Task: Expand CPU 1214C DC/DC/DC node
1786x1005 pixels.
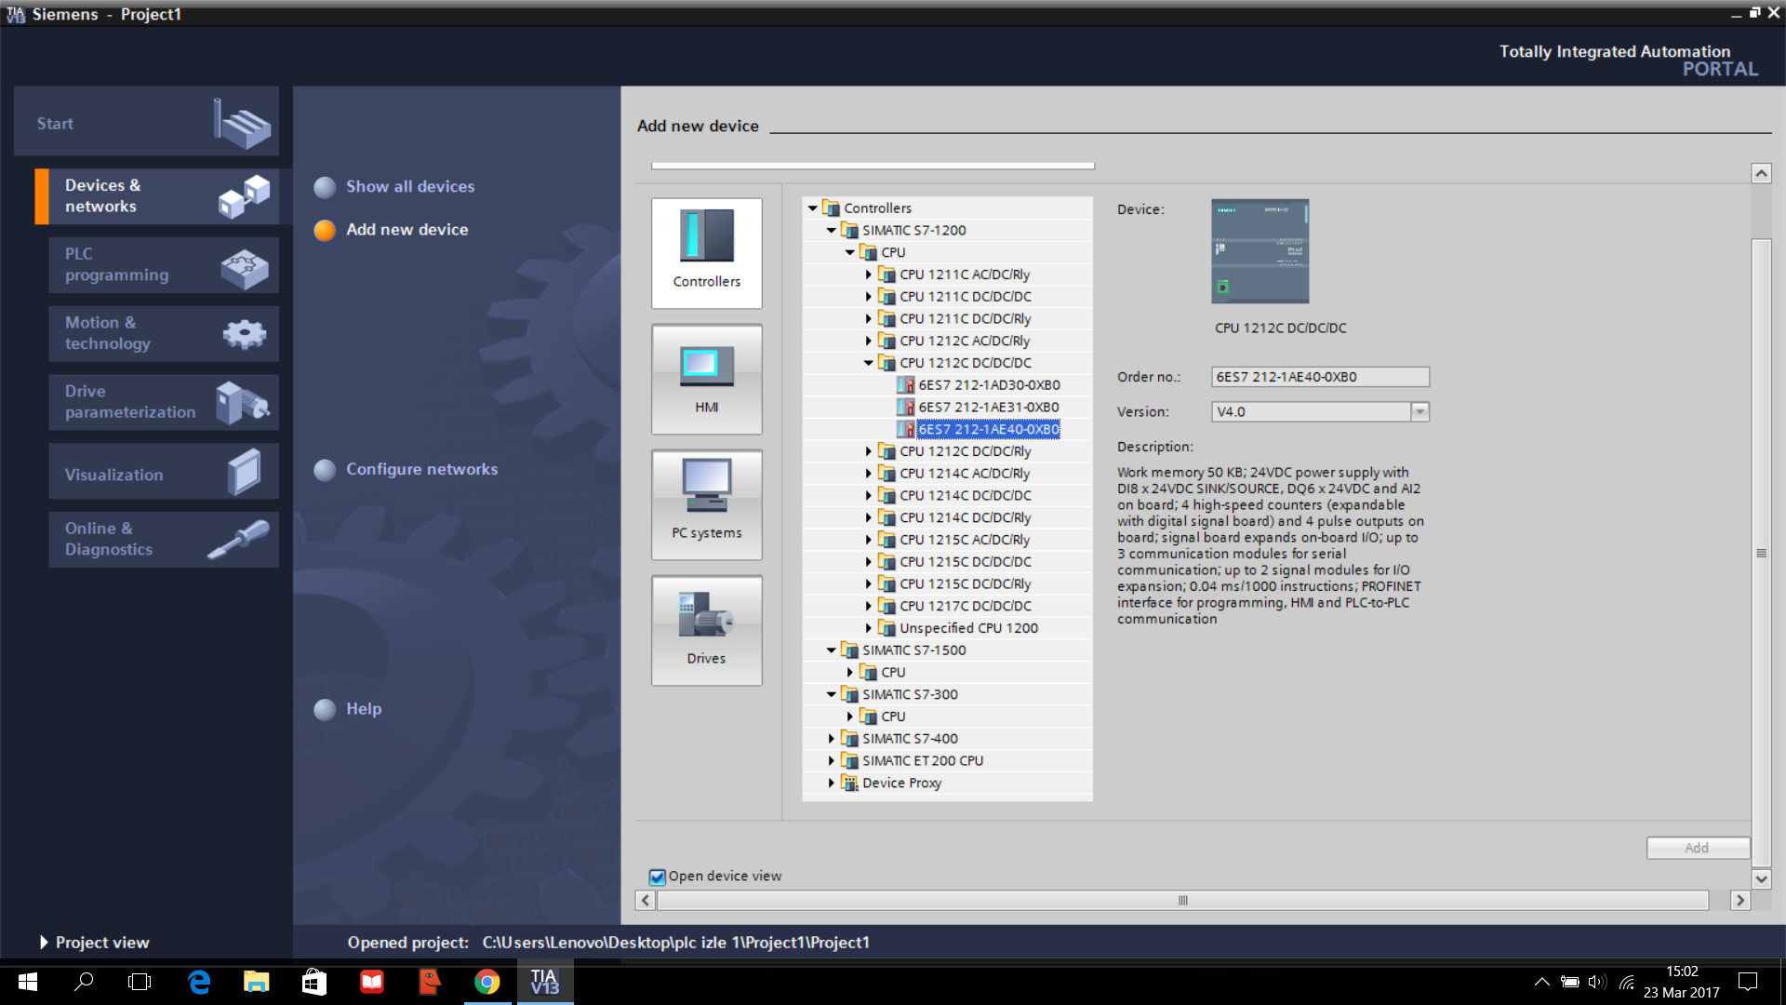Action: point(869,496)
